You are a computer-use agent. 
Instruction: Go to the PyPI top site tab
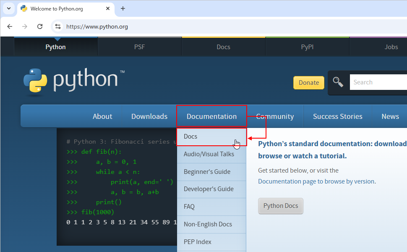[x=307, y=47]
